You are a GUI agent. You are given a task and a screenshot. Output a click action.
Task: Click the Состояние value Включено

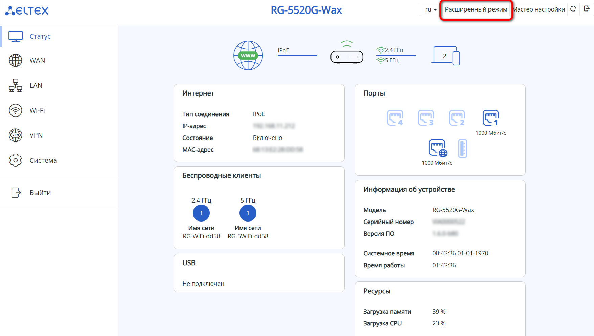coord(268,138)
